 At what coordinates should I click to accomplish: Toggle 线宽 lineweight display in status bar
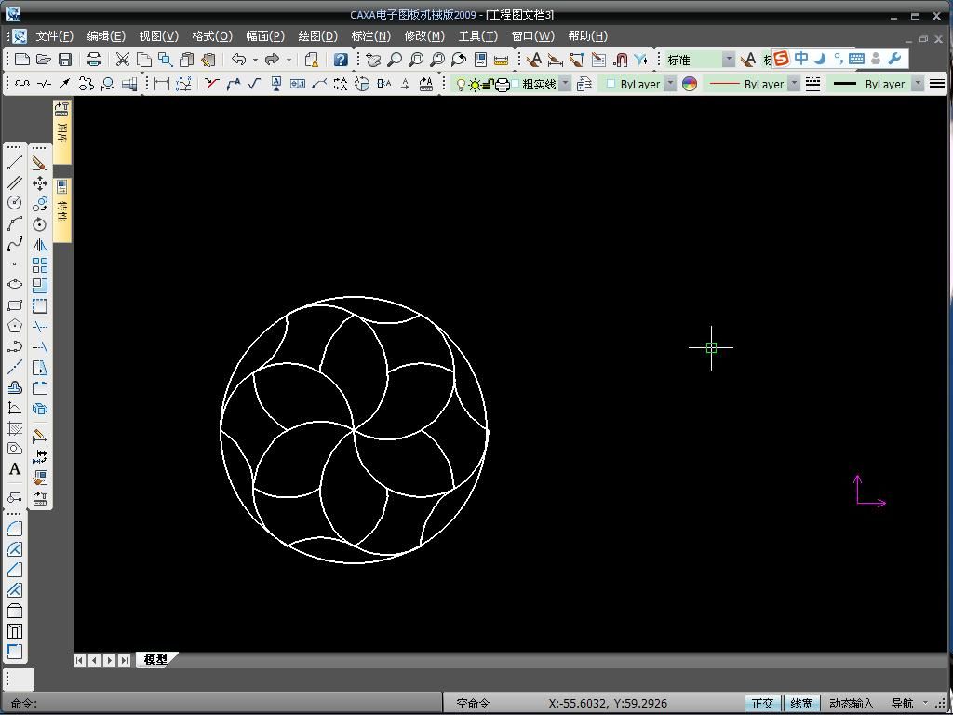[801, 703]
